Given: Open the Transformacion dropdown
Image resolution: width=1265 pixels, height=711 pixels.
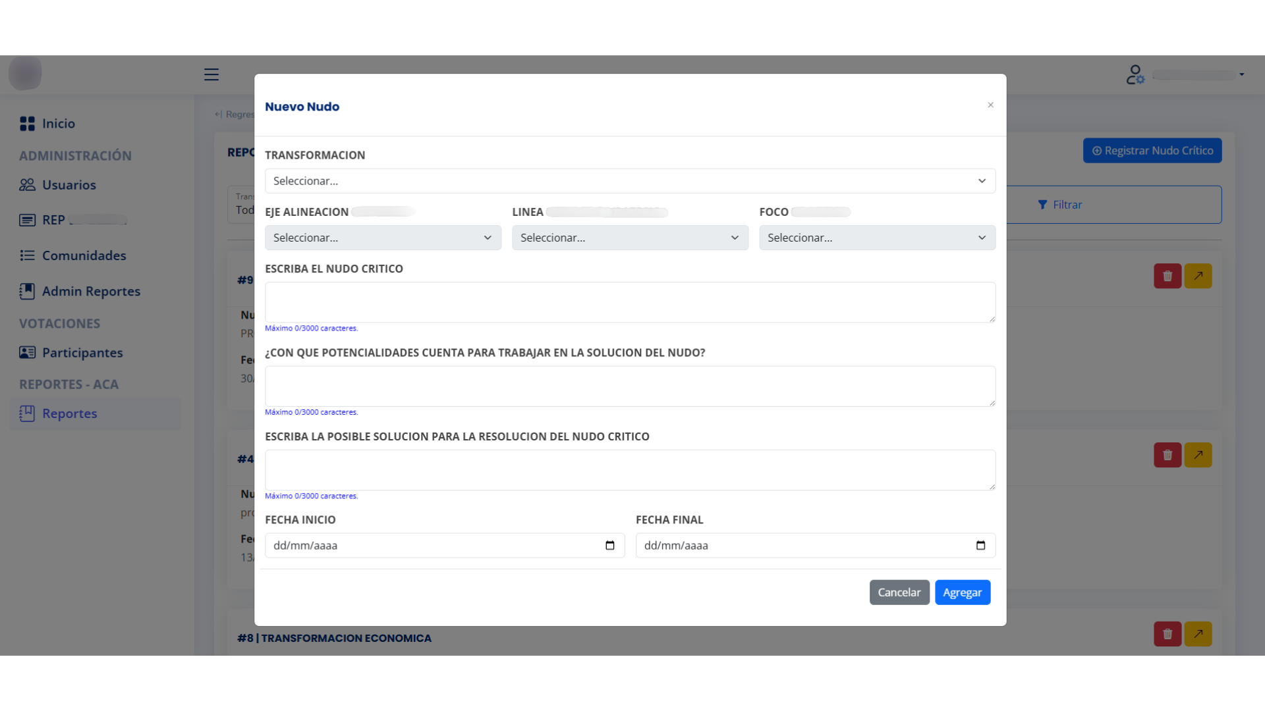Looking at the screenshot, I should 629,181.
